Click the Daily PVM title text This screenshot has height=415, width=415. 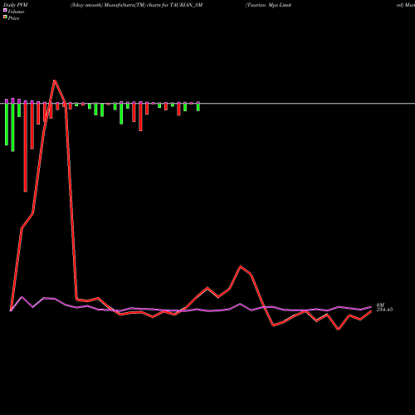(16, 5)
